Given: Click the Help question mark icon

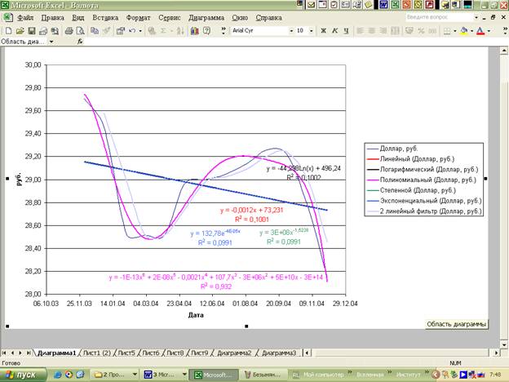Looking at the screenshot, I should pyautogui.click(x=206, y=30).
